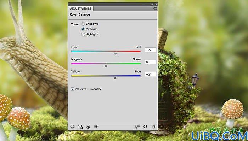Delete this adjustment layer trash icon
This screenshot has width=248, height=141.
(x=153, y=127)
